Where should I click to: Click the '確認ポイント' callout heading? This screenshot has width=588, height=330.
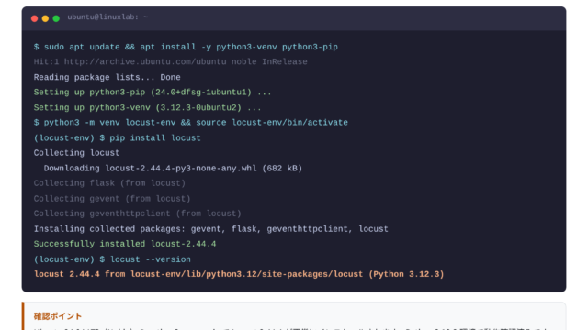coord(58,316)
